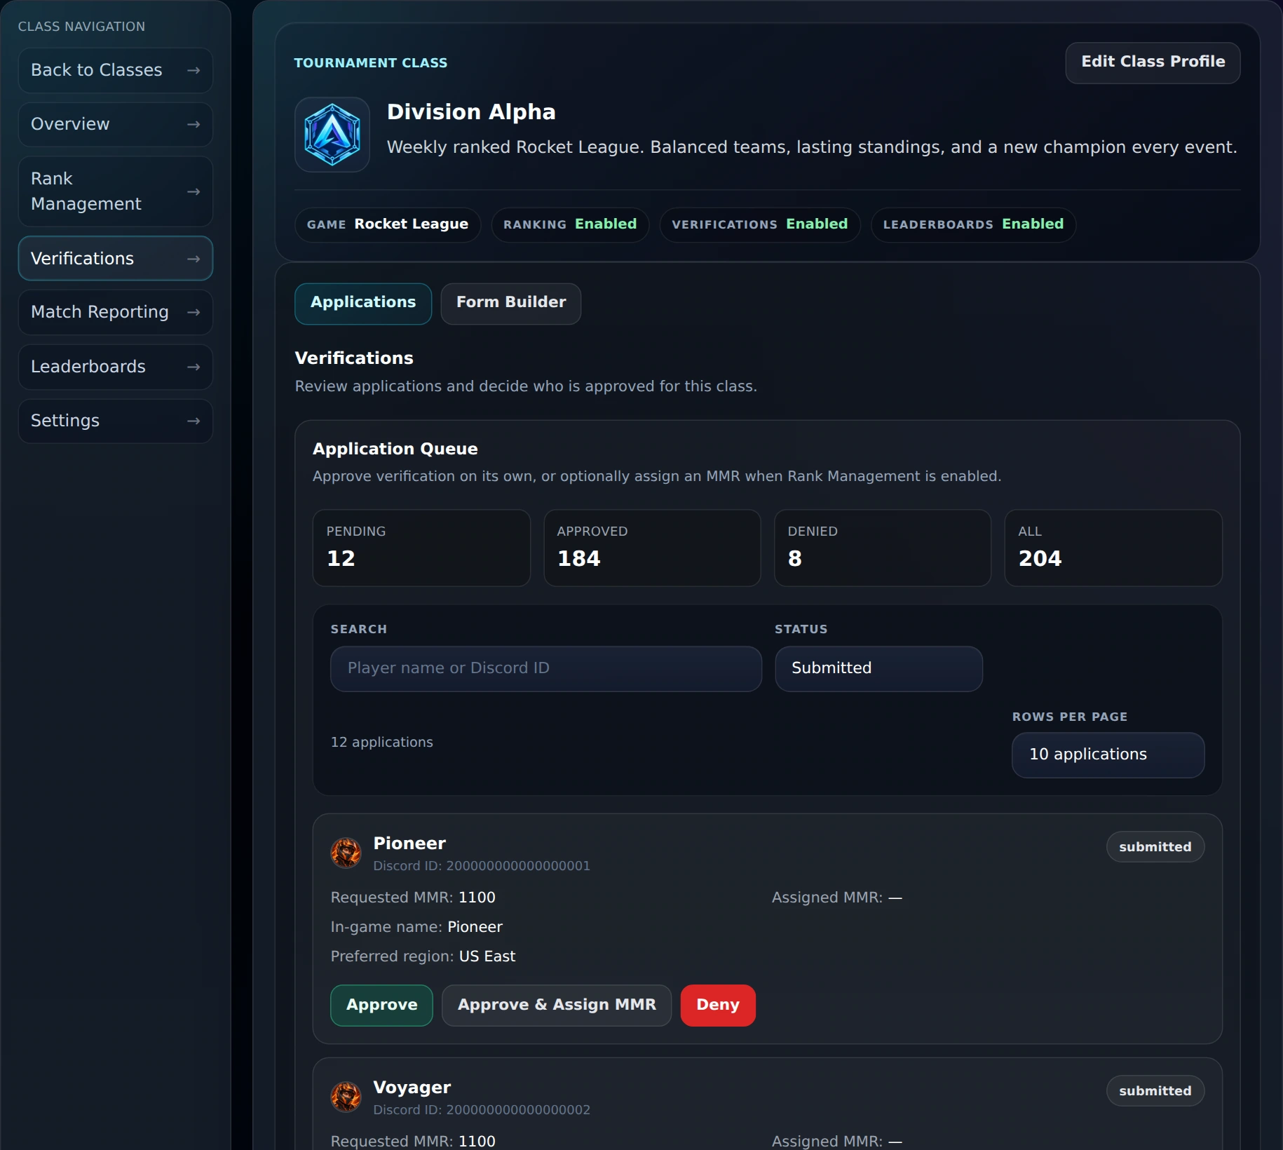Click the Leaderboards Enabled pill

[973, 225]
